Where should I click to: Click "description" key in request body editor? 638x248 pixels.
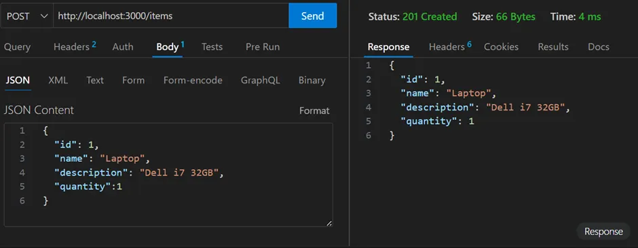pos(92,173)
